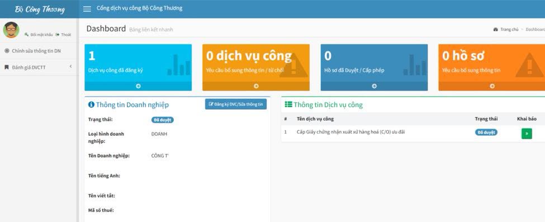Image resolution: width=545 pixels, height=222 pixels.
Task: Open arrow under 0 hồ sơ card
Action: click(492, 86)
